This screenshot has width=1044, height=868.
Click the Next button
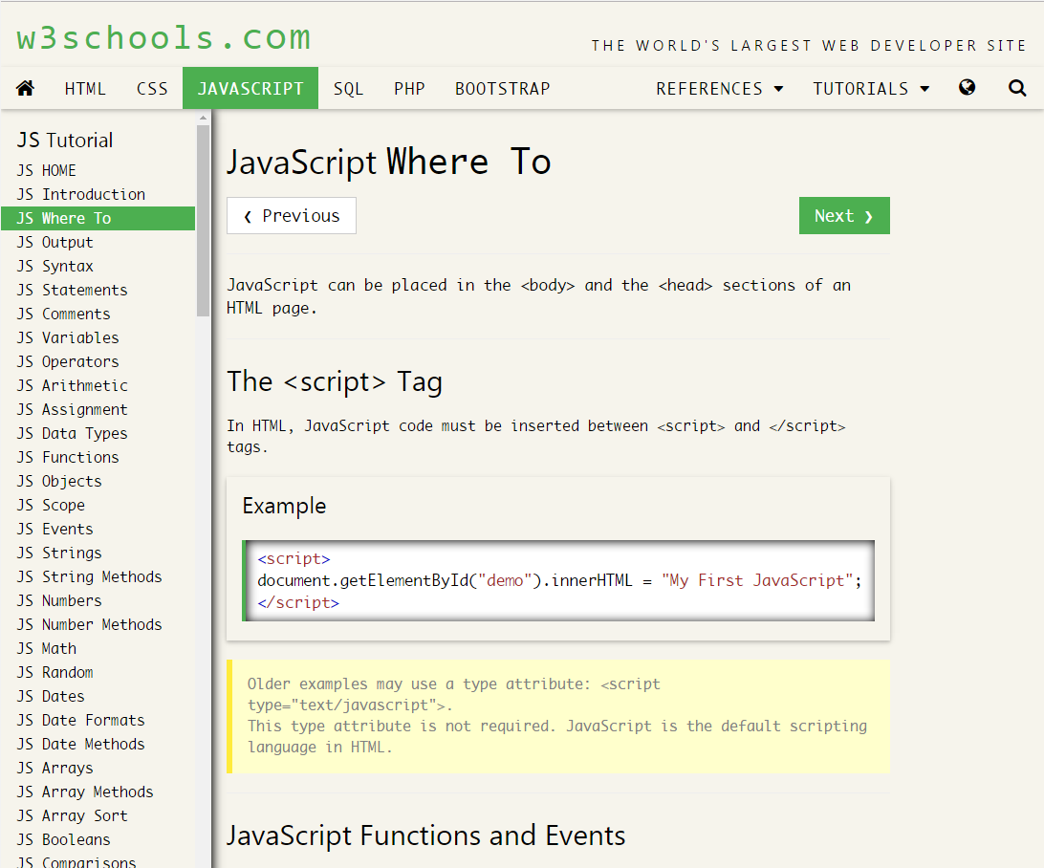[x=844, y=215]
